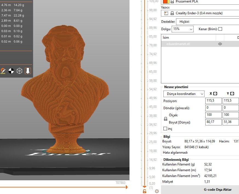
Task: Open layer slider gear settings
Action: 157,191
